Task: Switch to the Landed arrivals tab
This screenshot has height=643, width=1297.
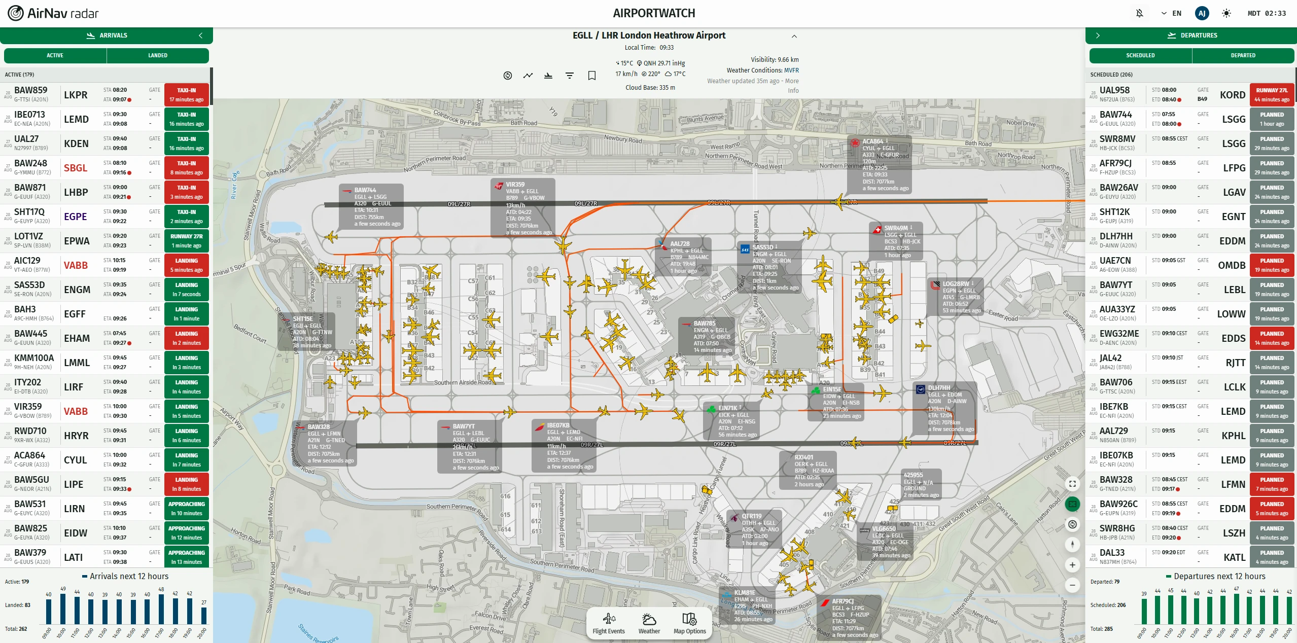Action: 158,55
